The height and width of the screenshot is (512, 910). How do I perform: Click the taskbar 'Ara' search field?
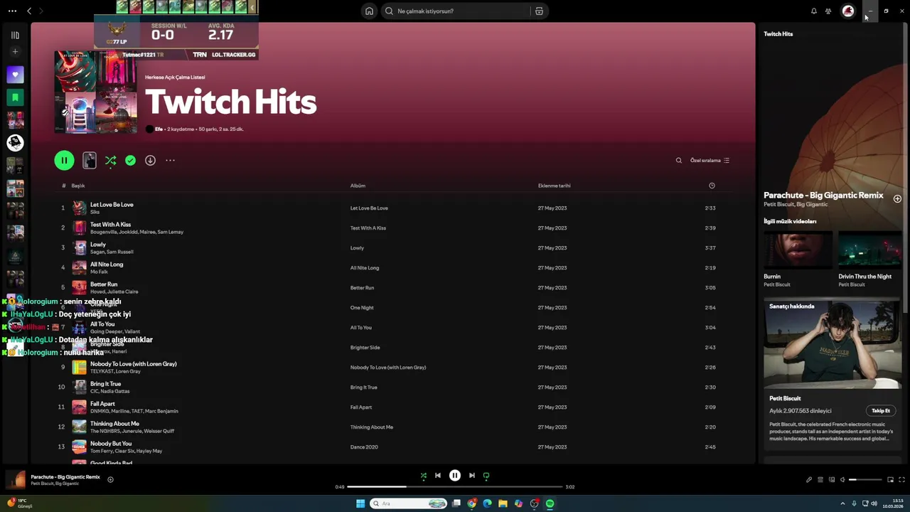click(x=409, y=503)
